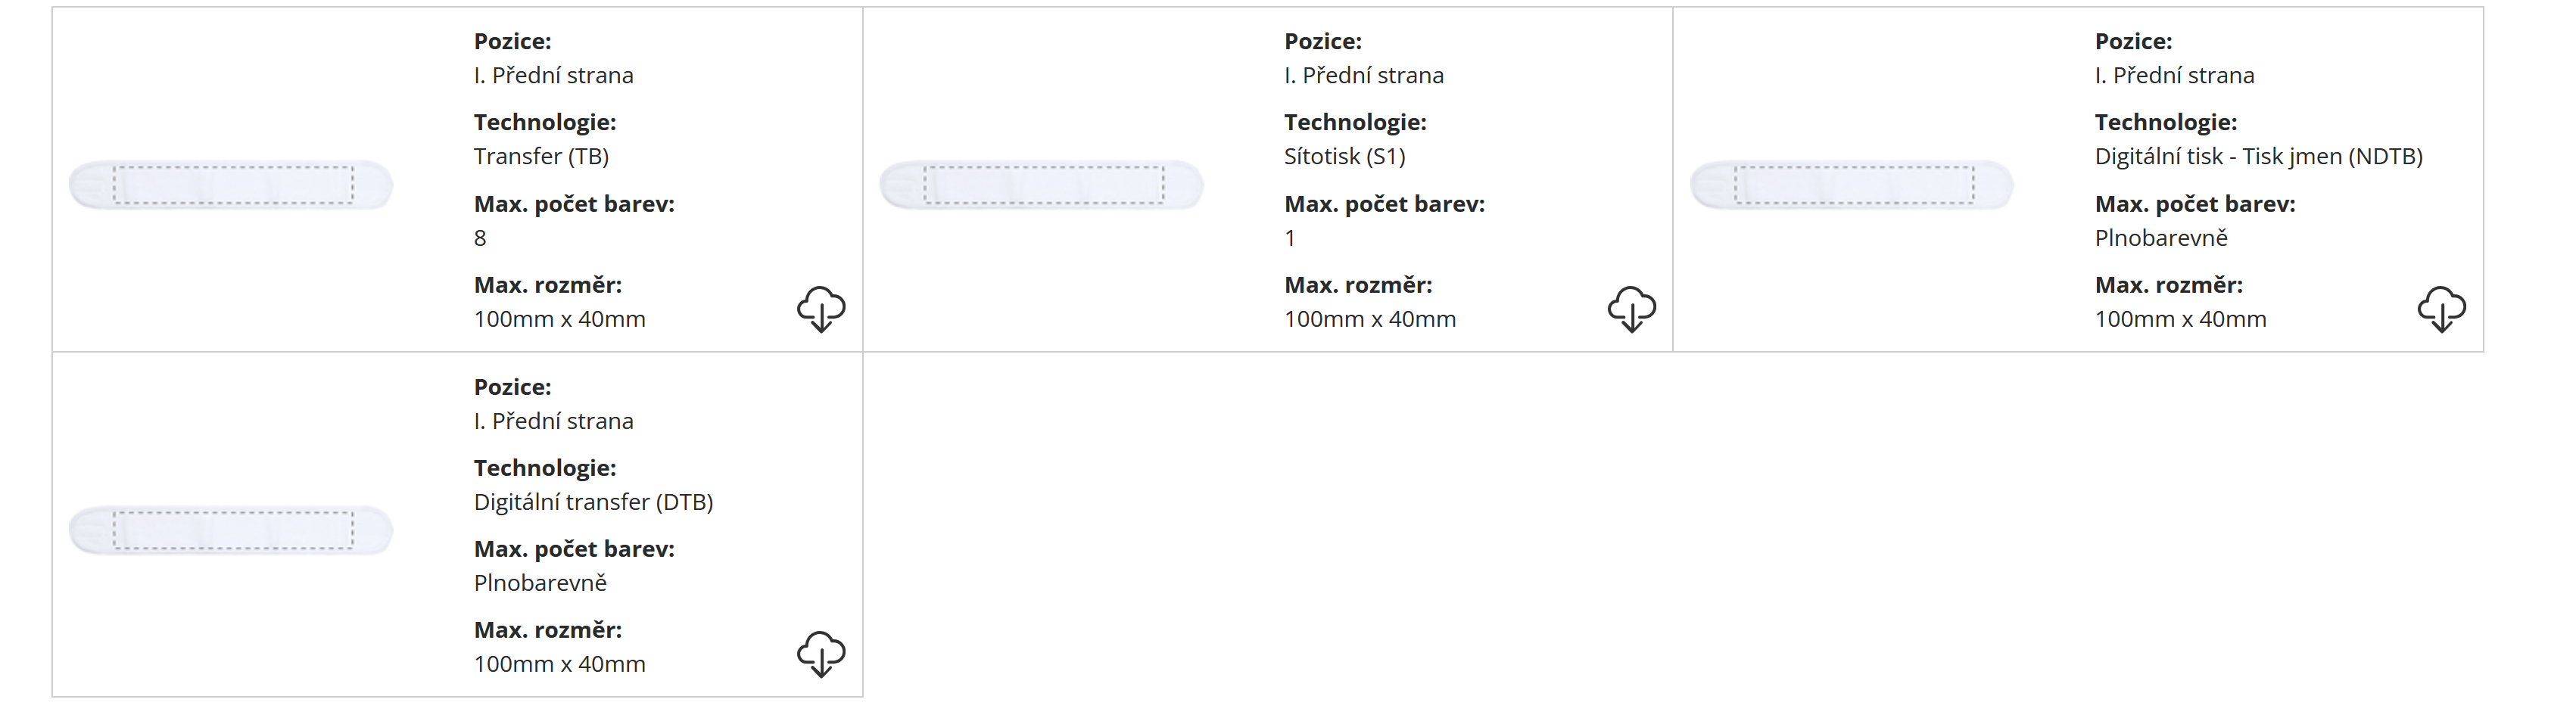Open the Sítotisk (S1) product preview image
Screen dimensions: 2576x718
[x=1042, y=185]
